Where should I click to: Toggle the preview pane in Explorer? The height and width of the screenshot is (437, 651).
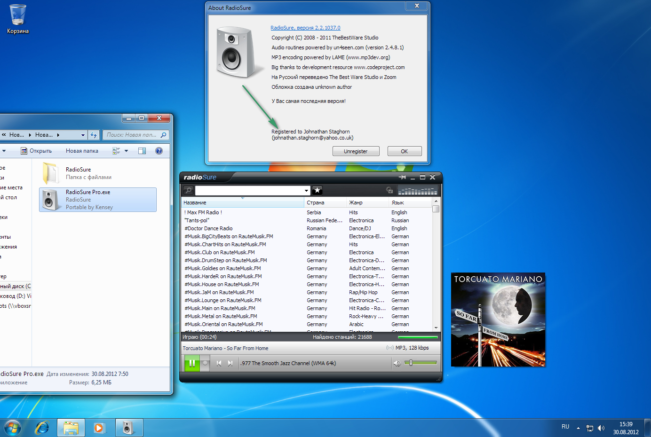point(142,151)
